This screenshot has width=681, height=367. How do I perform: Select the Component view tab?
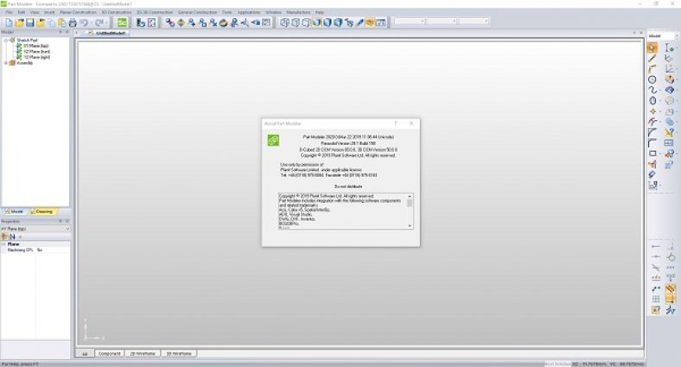tap(110, 353)
